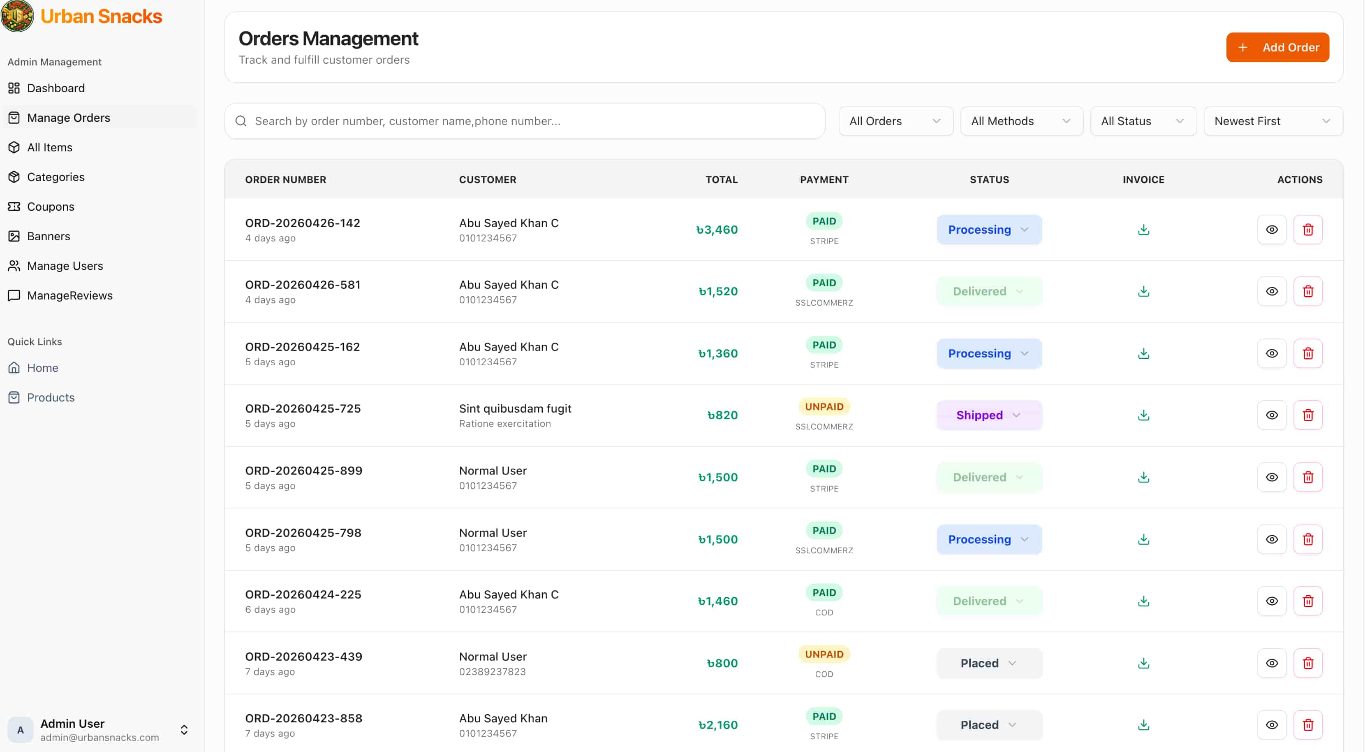Click the admin avatar letter A
Viewport: 1365px width, 752px height.
point(20,730)
